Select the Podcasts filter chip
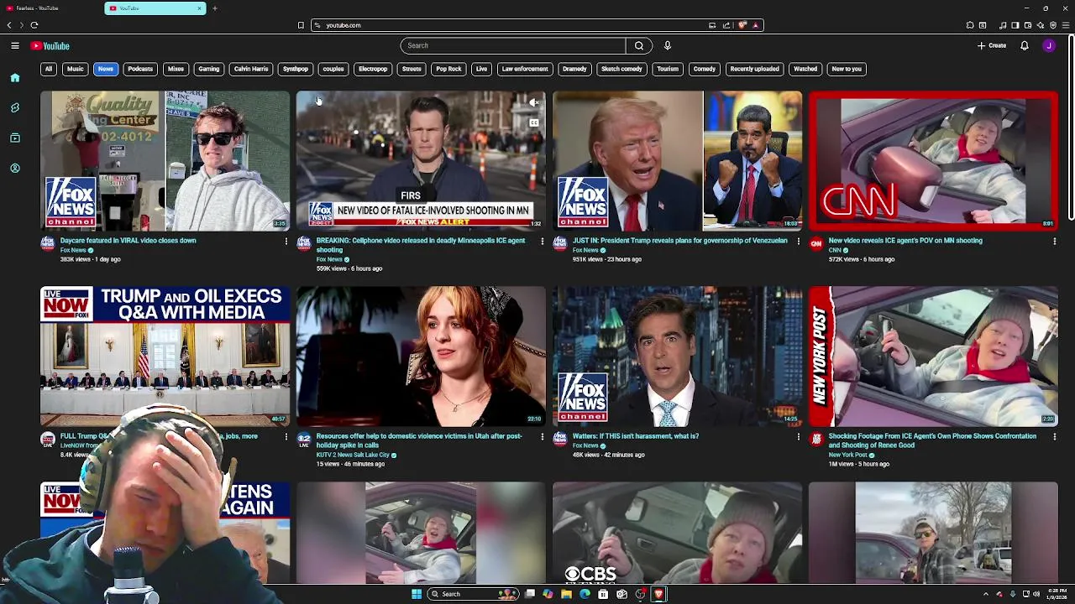 click(x=140, y=69)
